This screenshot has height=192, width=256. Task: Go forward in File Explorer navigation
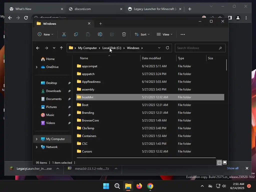coord(46,48)
